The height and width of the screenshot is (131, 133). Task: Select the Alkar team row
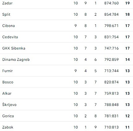[x=66, y=93]
